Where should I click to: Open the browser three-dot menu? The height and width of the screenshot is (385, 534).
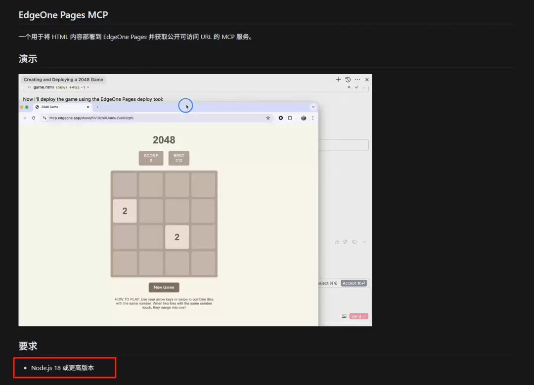312,118
